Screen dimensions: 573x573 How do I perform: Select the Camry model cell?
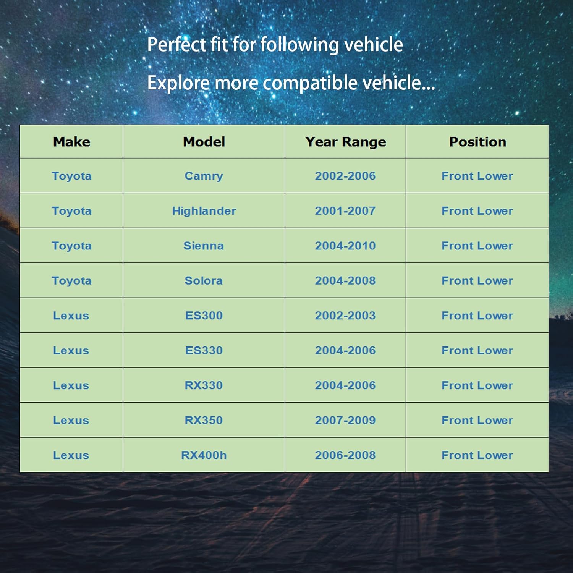(x=204, y=176)
